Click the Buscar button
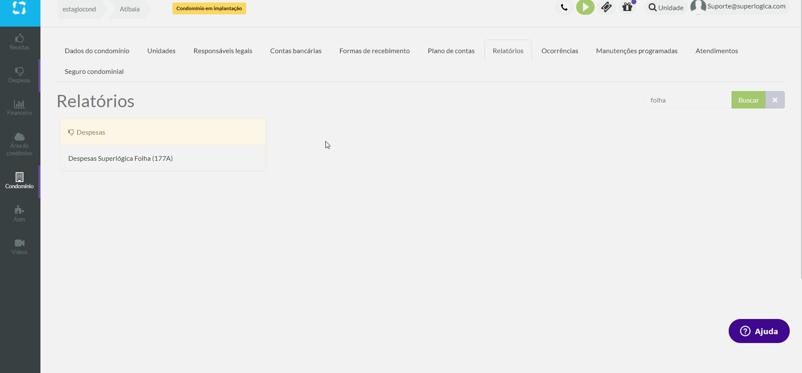 click(748, 100)
